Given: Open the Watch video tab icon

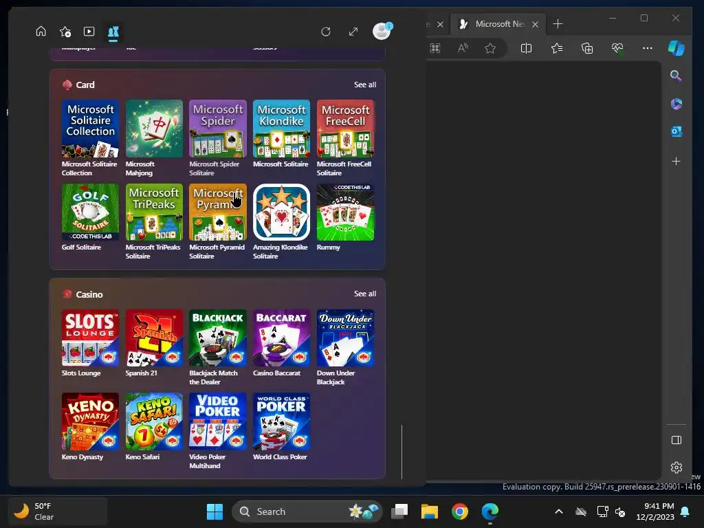Looking at the screenshot, I should (89, 32).
